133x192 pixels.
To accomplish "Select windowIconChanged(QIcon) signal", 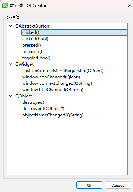I will point(51,77).
